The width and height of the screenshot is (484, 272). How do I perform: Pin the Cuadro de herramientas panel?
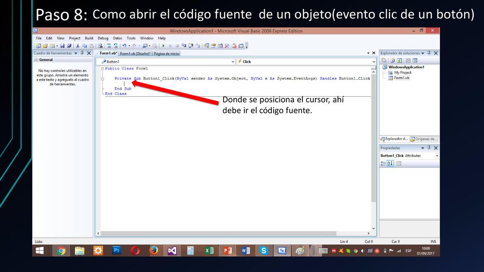point(82,53)
